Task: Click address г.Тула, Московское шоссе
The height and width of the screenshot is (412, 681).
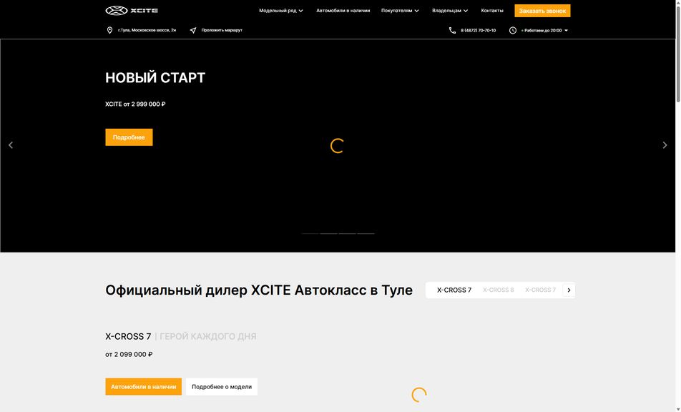Action: point(147,30)
